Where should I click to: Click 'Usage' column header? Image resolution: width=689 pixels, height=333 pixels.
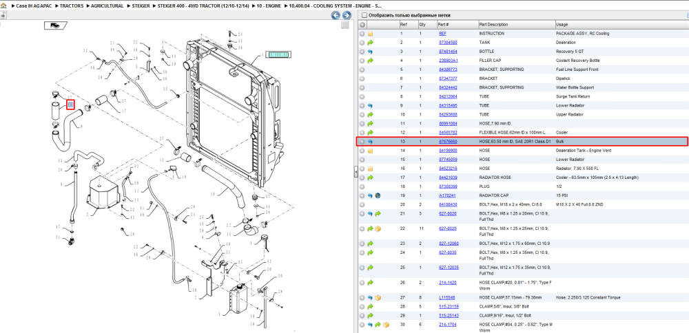point(562,25)
